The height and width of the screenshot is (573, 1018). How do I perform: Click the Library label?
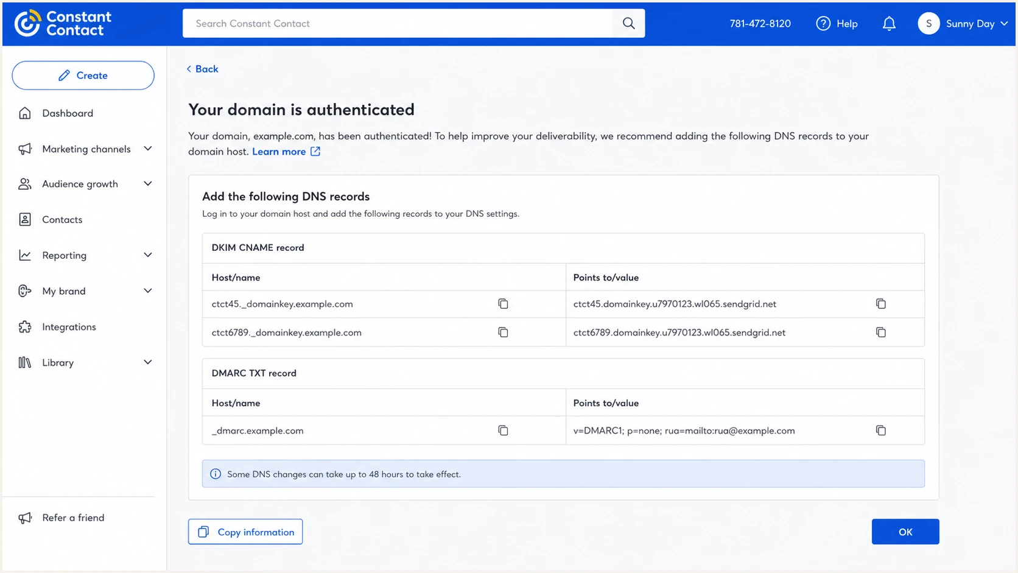[x=58, y=362]
